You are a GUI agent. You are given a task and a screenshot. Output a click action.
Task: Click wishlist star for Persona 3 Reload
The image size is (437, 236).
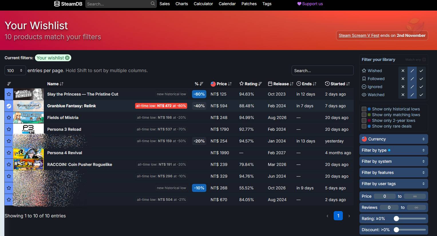(x=9, y=129)
